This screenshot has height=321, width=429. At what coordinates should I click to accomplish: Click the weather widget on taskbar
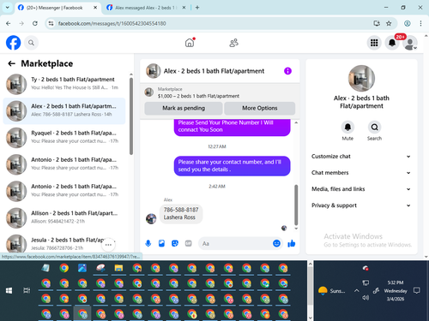point(332,291)
